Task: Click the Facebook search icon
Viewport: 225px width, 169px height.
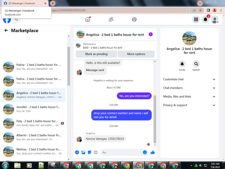Action: (16, 20)
